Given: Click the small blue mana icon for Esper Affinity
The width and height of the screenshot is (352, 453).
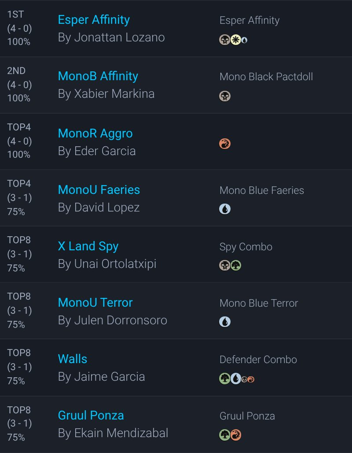Looking at the screenshot, I should (x=244, y=40).
